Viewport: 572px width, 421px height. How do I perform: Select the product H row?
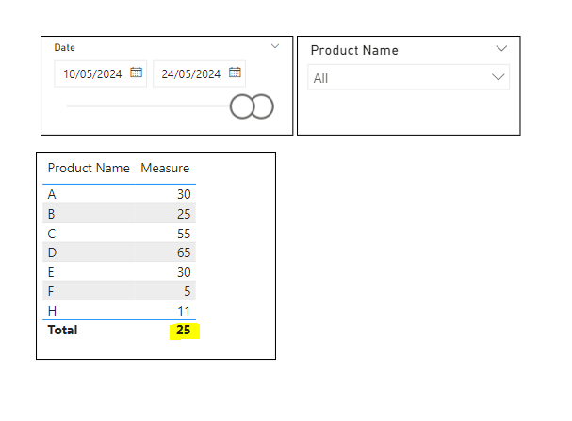tap(120, 311)
